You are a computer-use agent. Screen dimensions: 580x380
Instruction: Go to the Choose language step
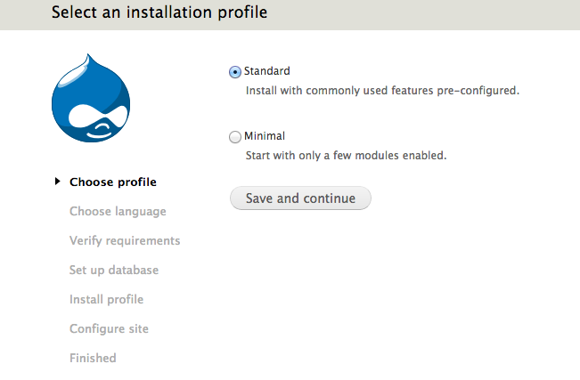click(118, 212)
